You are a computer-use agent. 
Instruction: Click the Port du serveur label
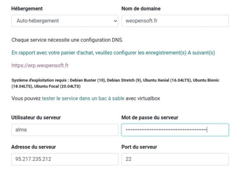pyautogui.click(x=139, y=147)
